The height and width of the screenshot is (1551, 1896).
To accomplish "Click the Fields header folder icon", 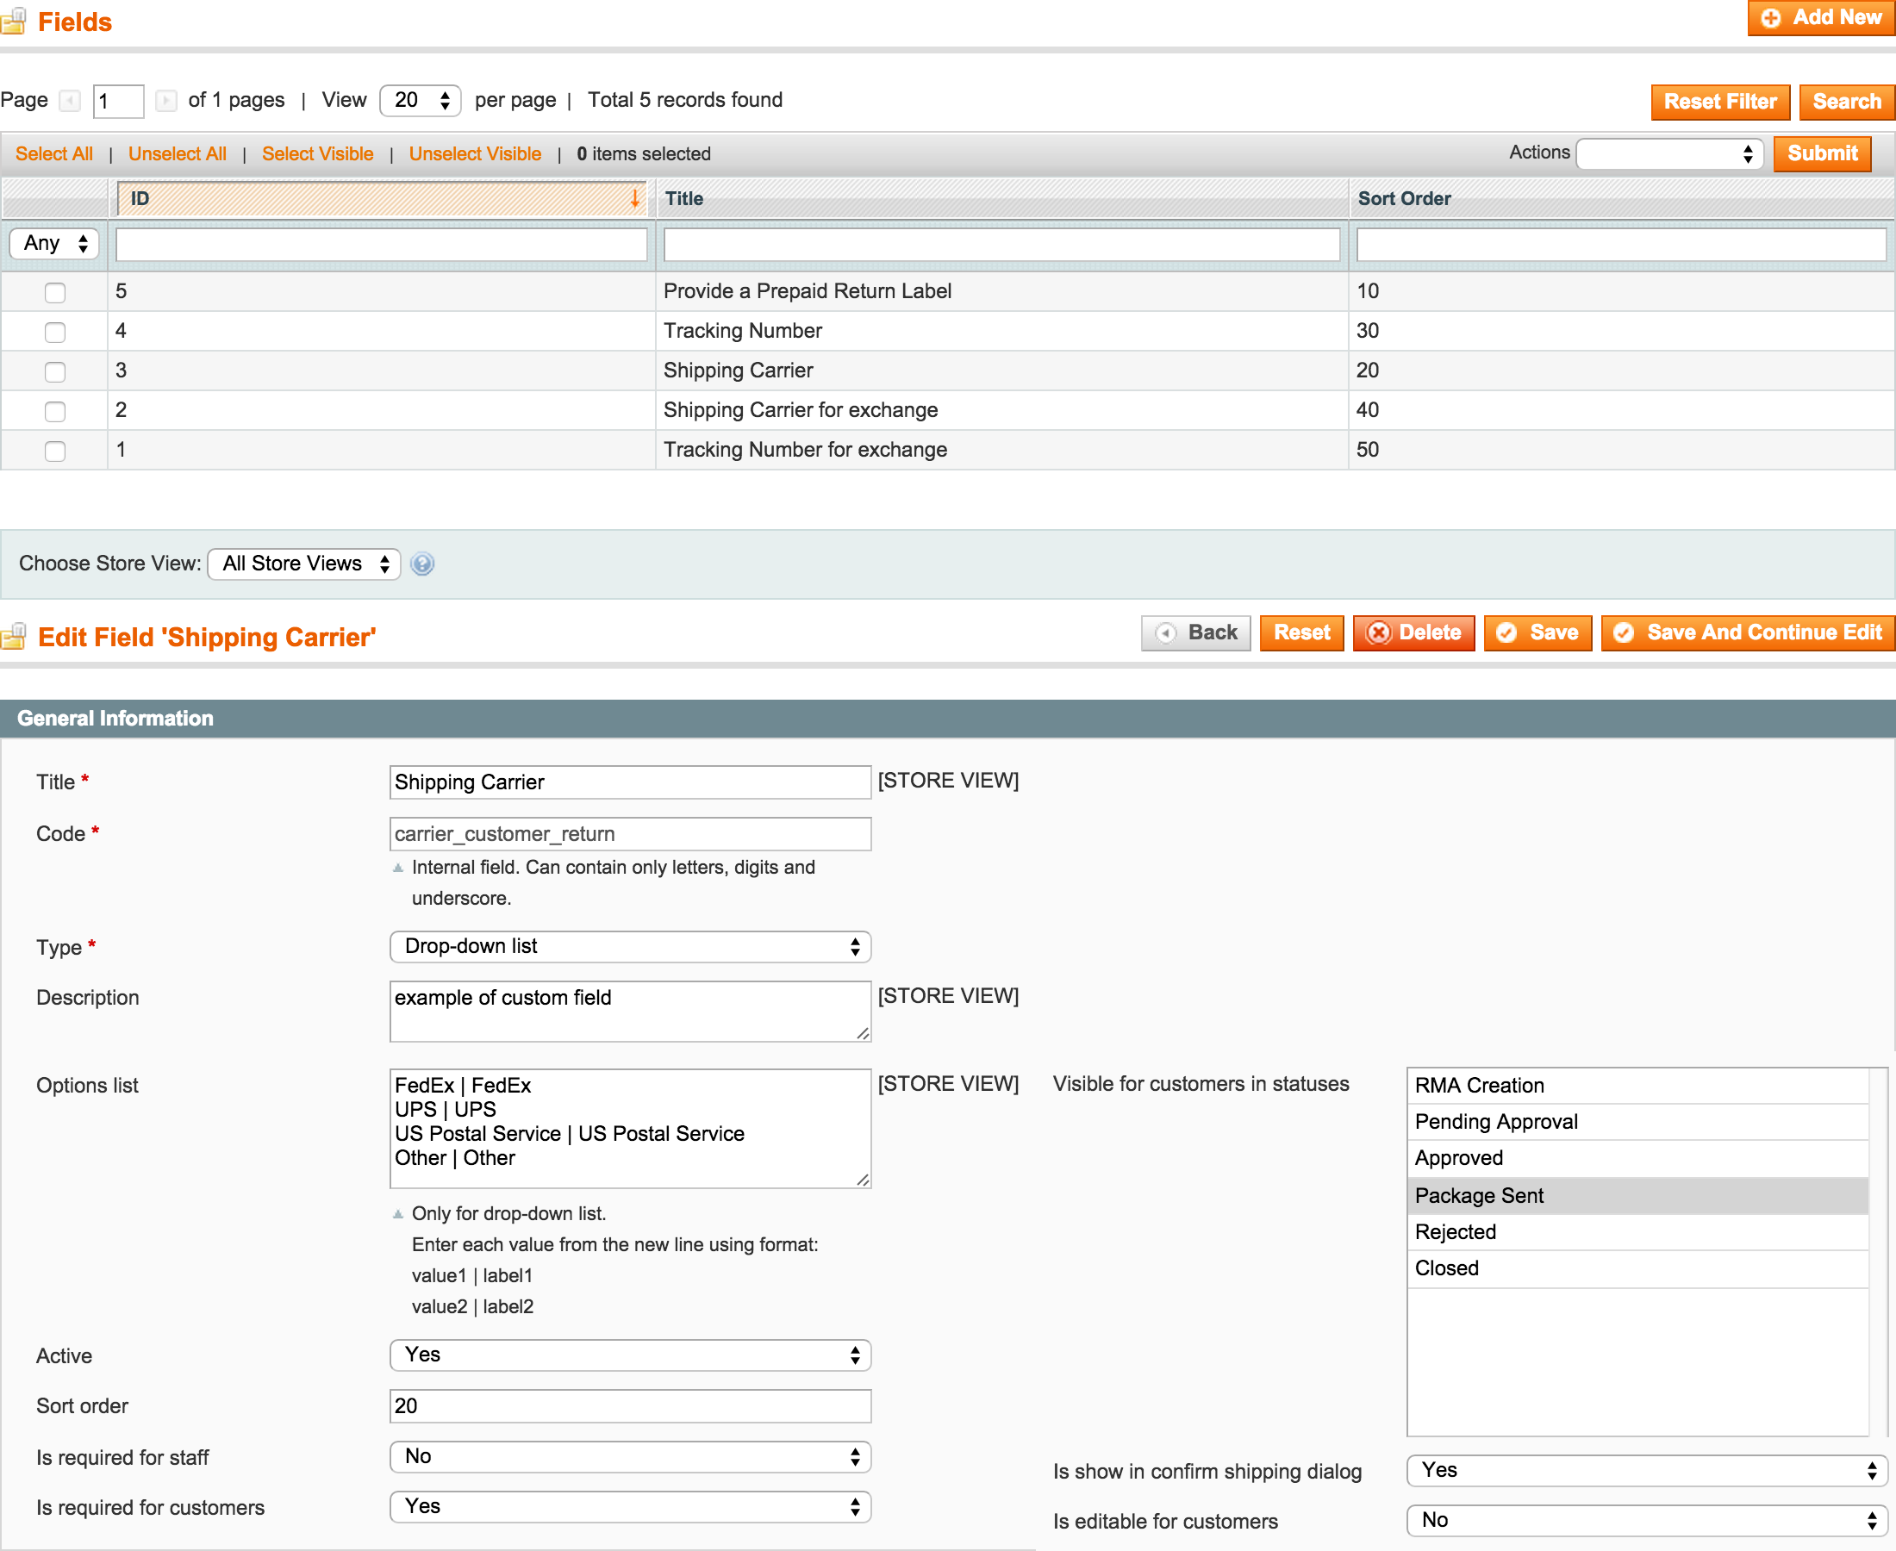I will click(x=14, y=22).
